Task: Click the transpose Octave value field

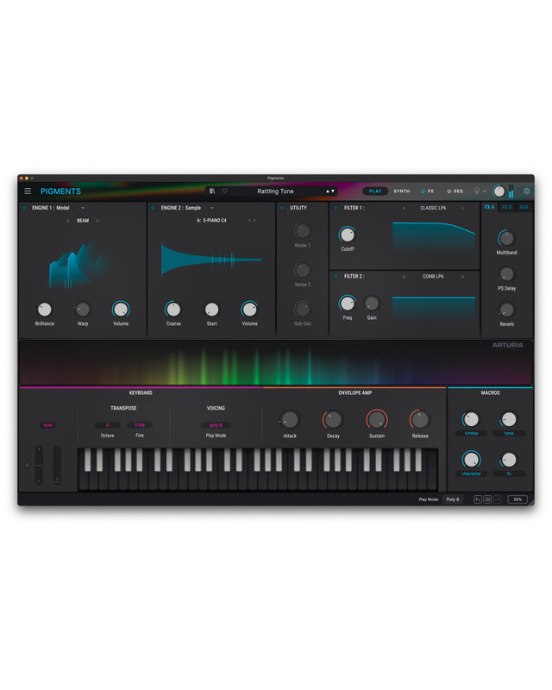Action: (x=108, y=424)
